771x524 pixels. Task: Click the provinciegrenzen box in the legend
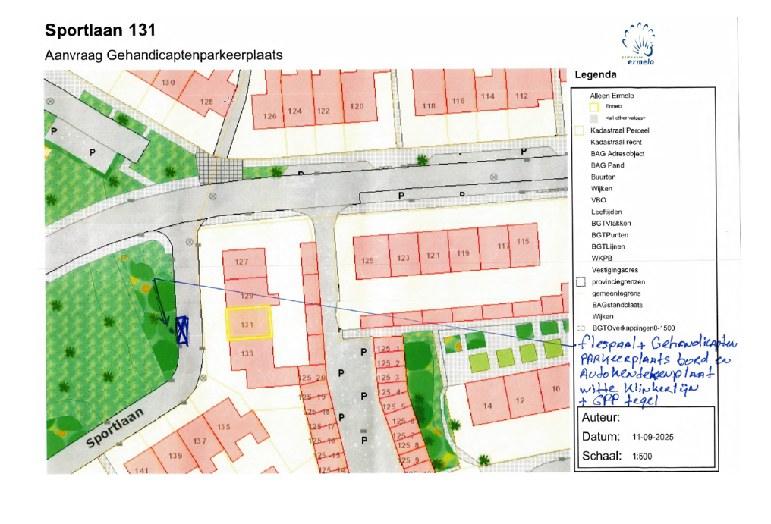coord(581,281)
